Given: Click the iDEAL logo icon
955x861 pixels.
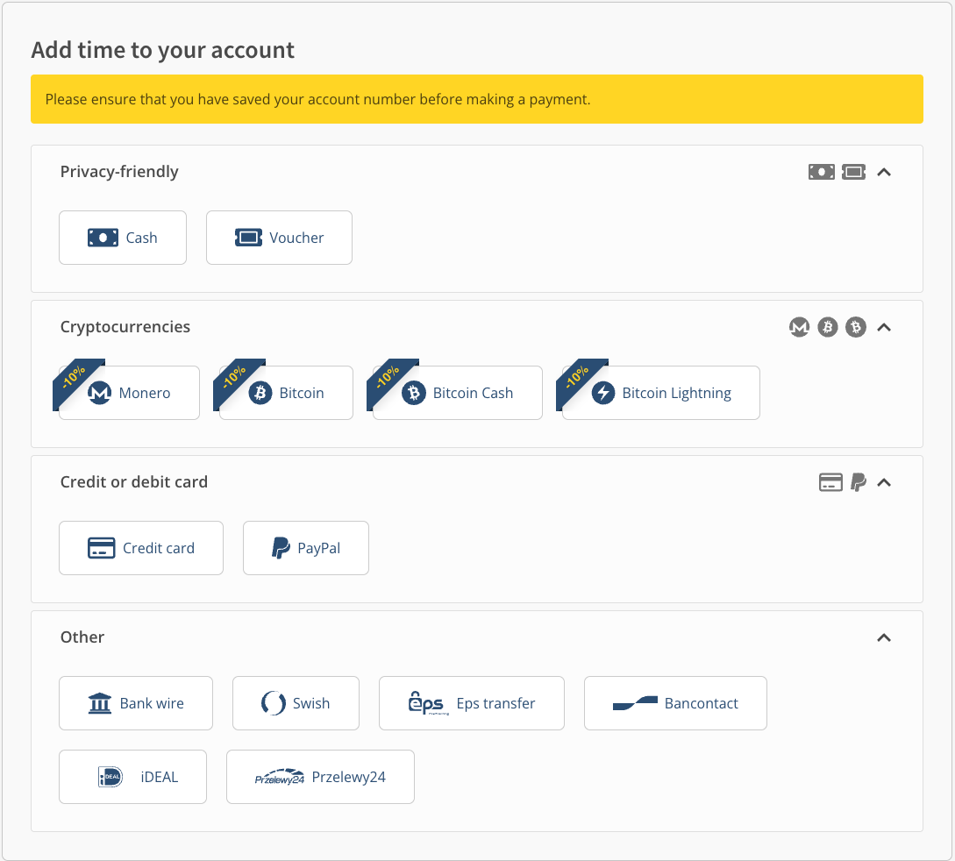Looking at the screenshot, I should pyautogui.click(x=110, y=777).
